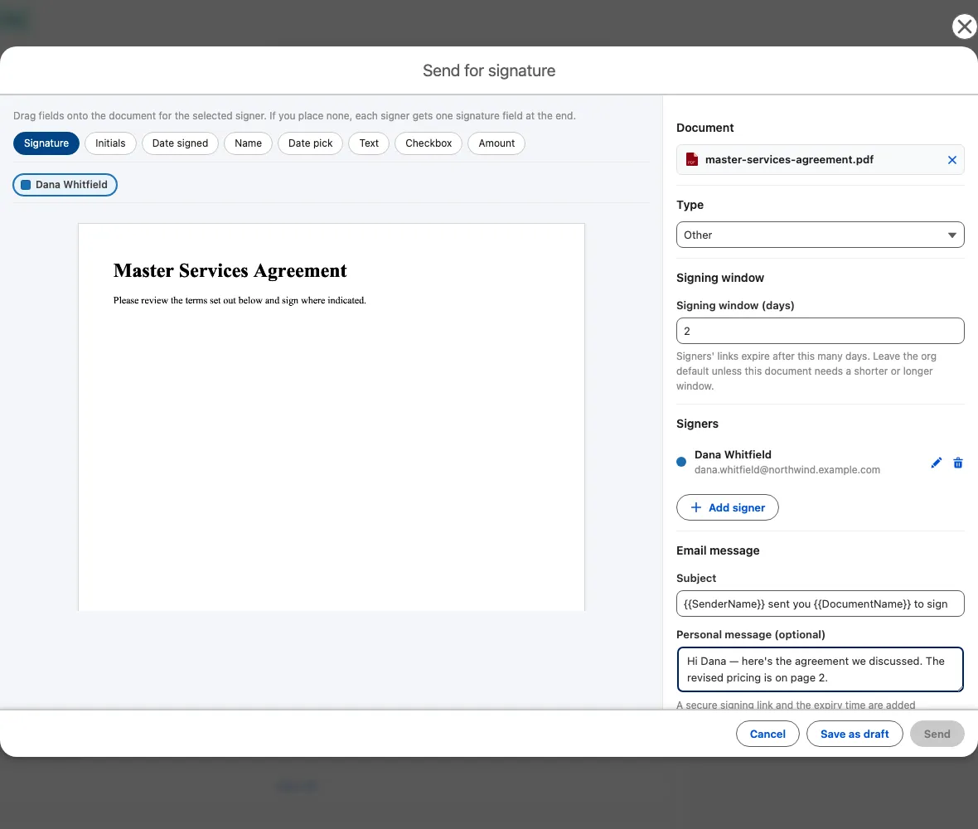This screenshot has width=978, height=829.
Task: Select the Signature field type
Action: (x=46, y=143)
